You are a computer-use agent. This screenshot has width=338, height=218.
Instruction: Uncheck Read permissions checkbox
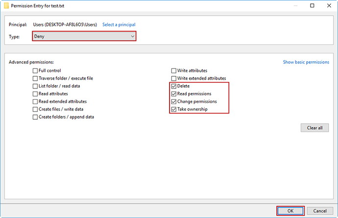point(174,94)
